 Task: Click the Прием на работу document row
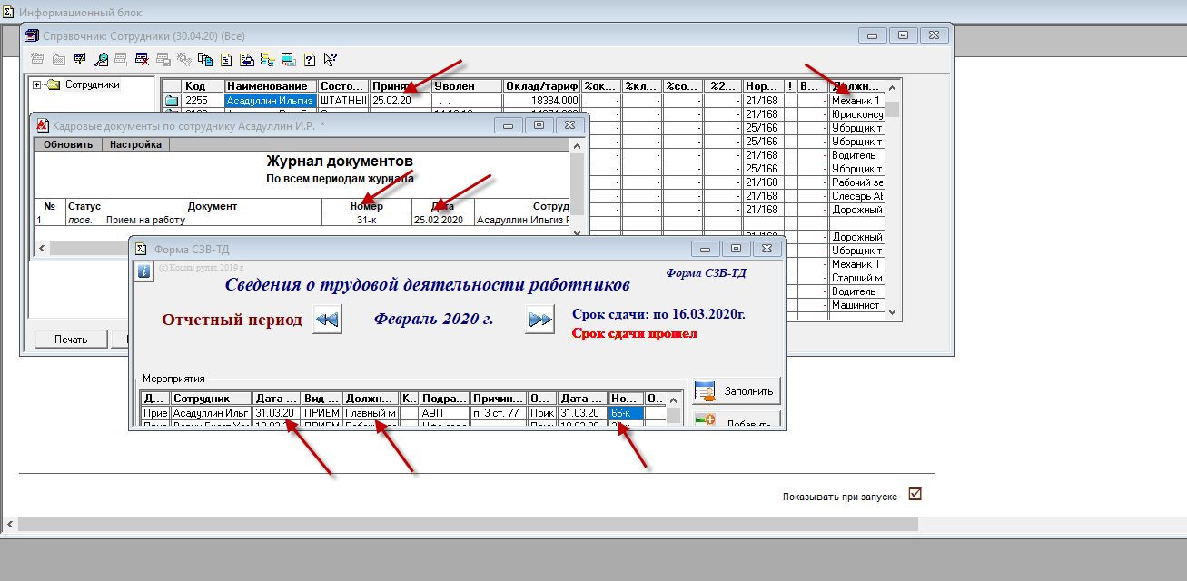[x=213, y=220]
